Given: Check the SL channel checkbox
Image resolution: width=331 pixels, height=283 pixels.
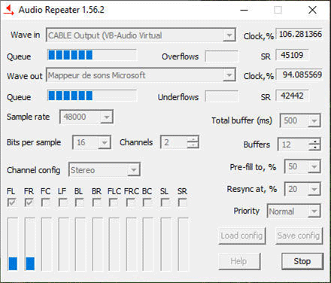Looking at the screenshot, I should click(x=165, y=202).
